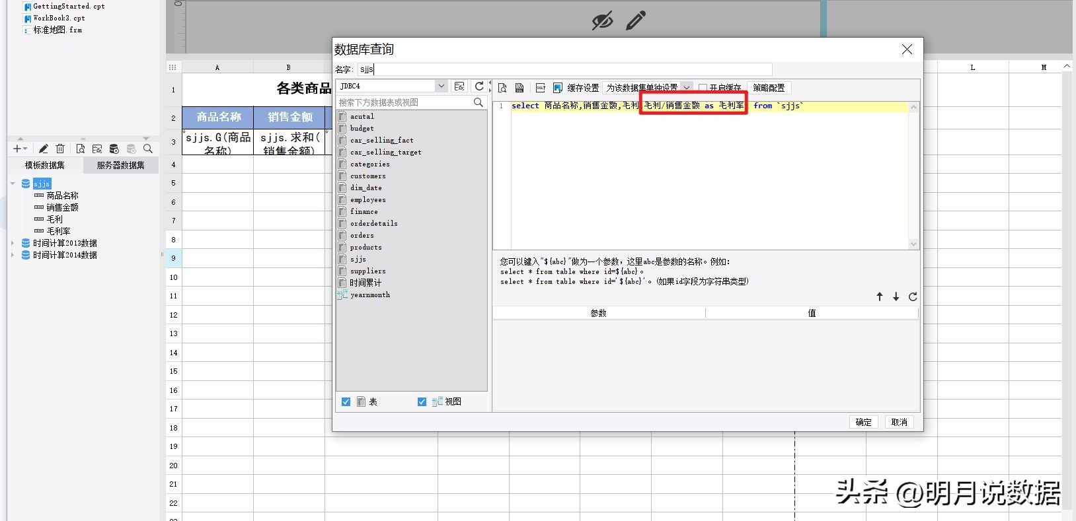Select the 商品名称 field in dataset tree
Screen dimensions: 1076x521
click(x=62, y=195)
